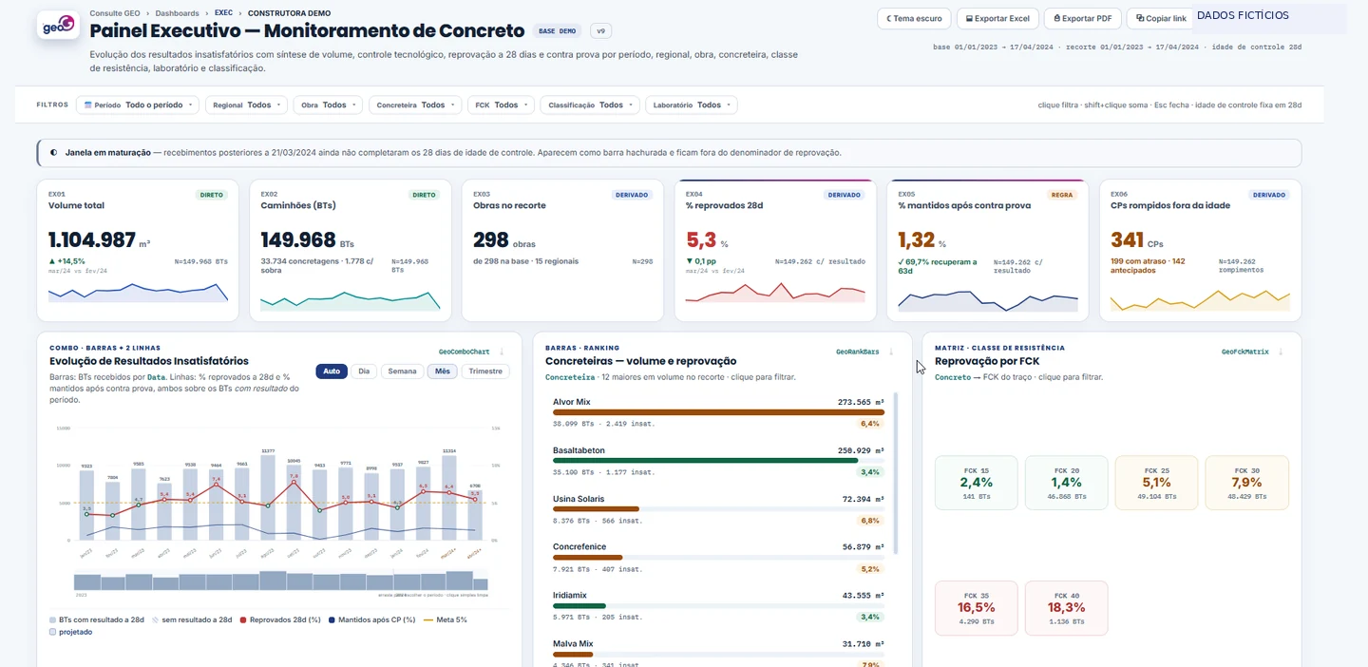Click the Copiar link button

click(1160, 18)
